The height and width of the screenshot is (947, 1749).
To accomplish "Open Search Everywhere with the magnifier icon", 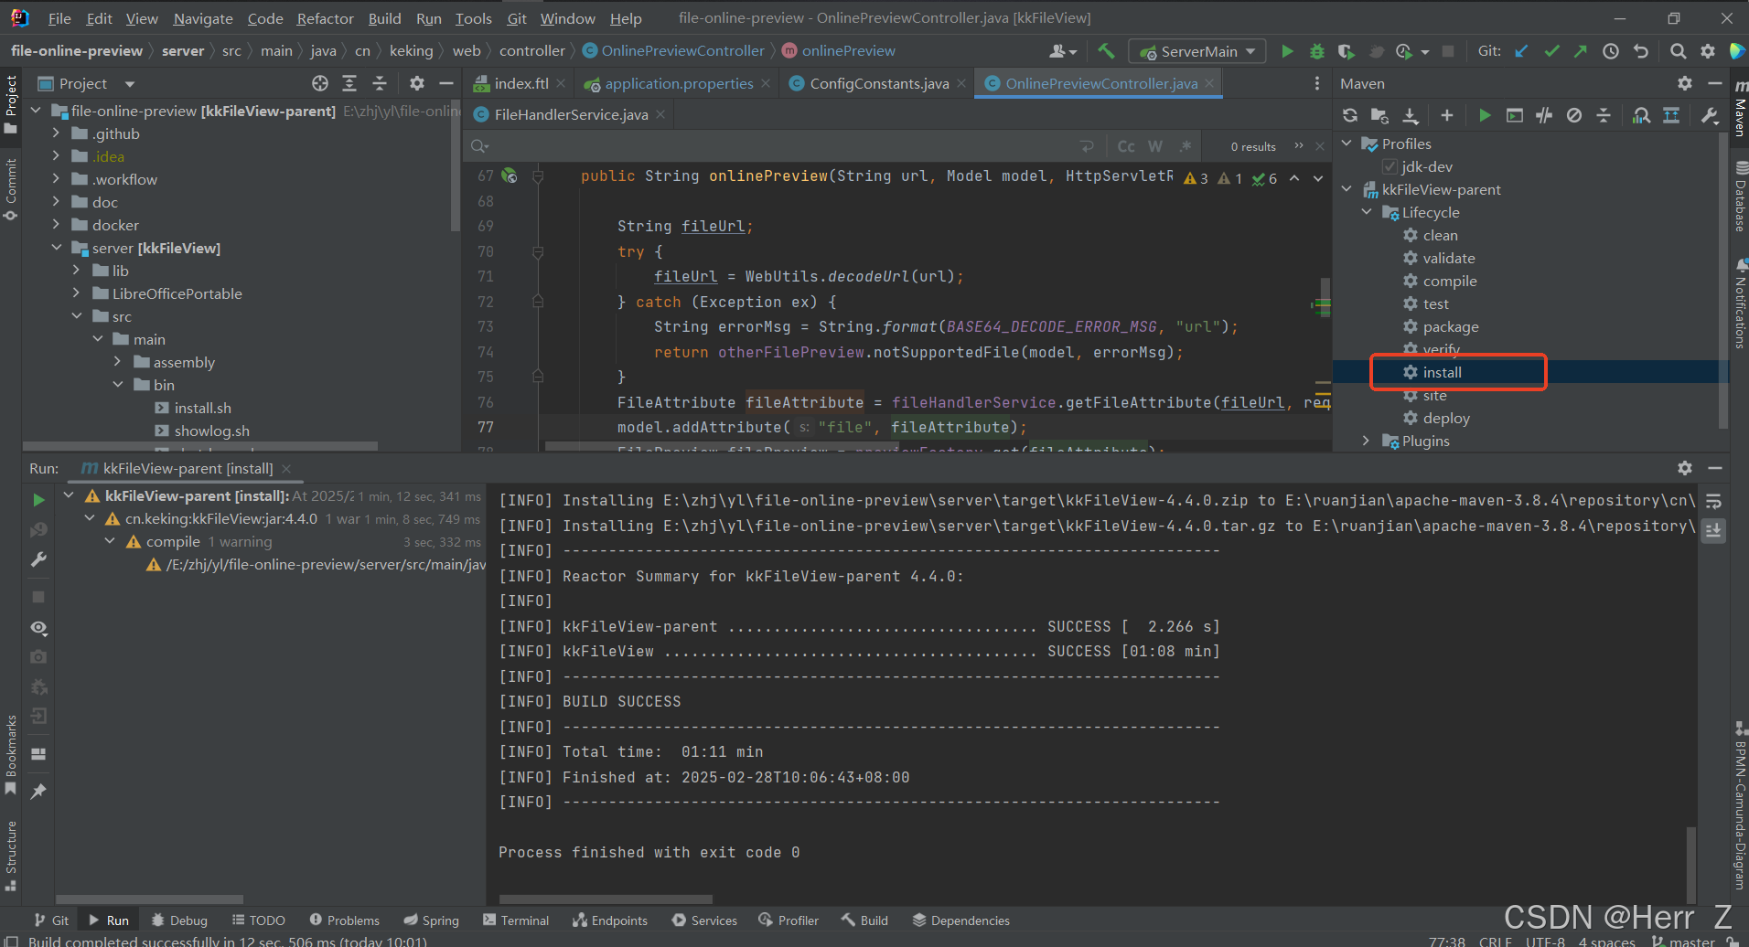I will pyautogui.click(x=1679, y=51).
